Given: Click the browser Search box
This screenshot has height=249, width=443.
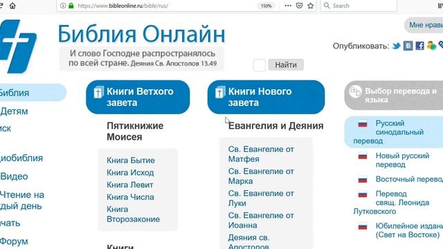Looking at the screenshot, I should (359, 6).
